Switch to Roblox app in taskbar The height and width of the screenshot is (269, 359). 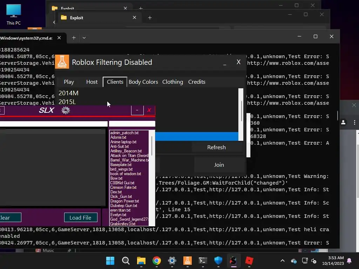pos(249,261)
